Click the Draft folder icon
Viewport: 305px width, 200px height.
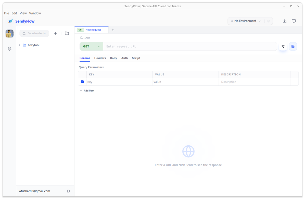(x=82, y=38)
